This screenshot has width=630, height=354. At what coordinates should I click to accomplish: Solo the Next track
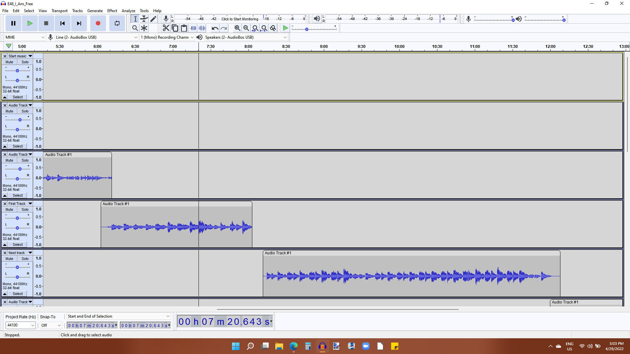pyautogui.click(x=25, y=259)
